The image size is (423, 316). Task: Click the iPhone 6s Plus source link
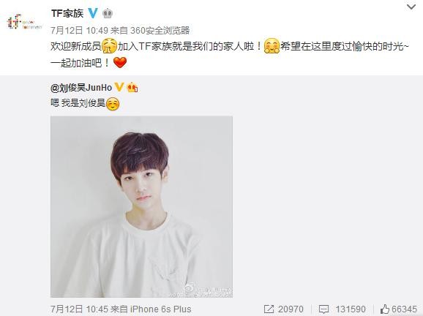tap(161, 309)
